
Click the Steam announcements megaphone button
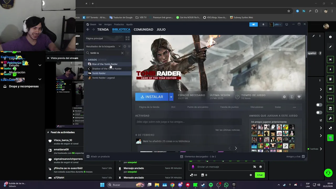point(254,24)
